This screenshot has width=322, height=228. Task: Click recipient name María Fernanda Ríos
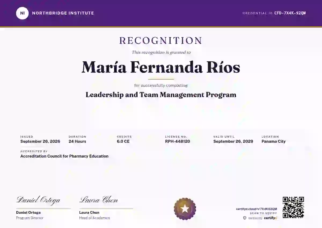161,67
